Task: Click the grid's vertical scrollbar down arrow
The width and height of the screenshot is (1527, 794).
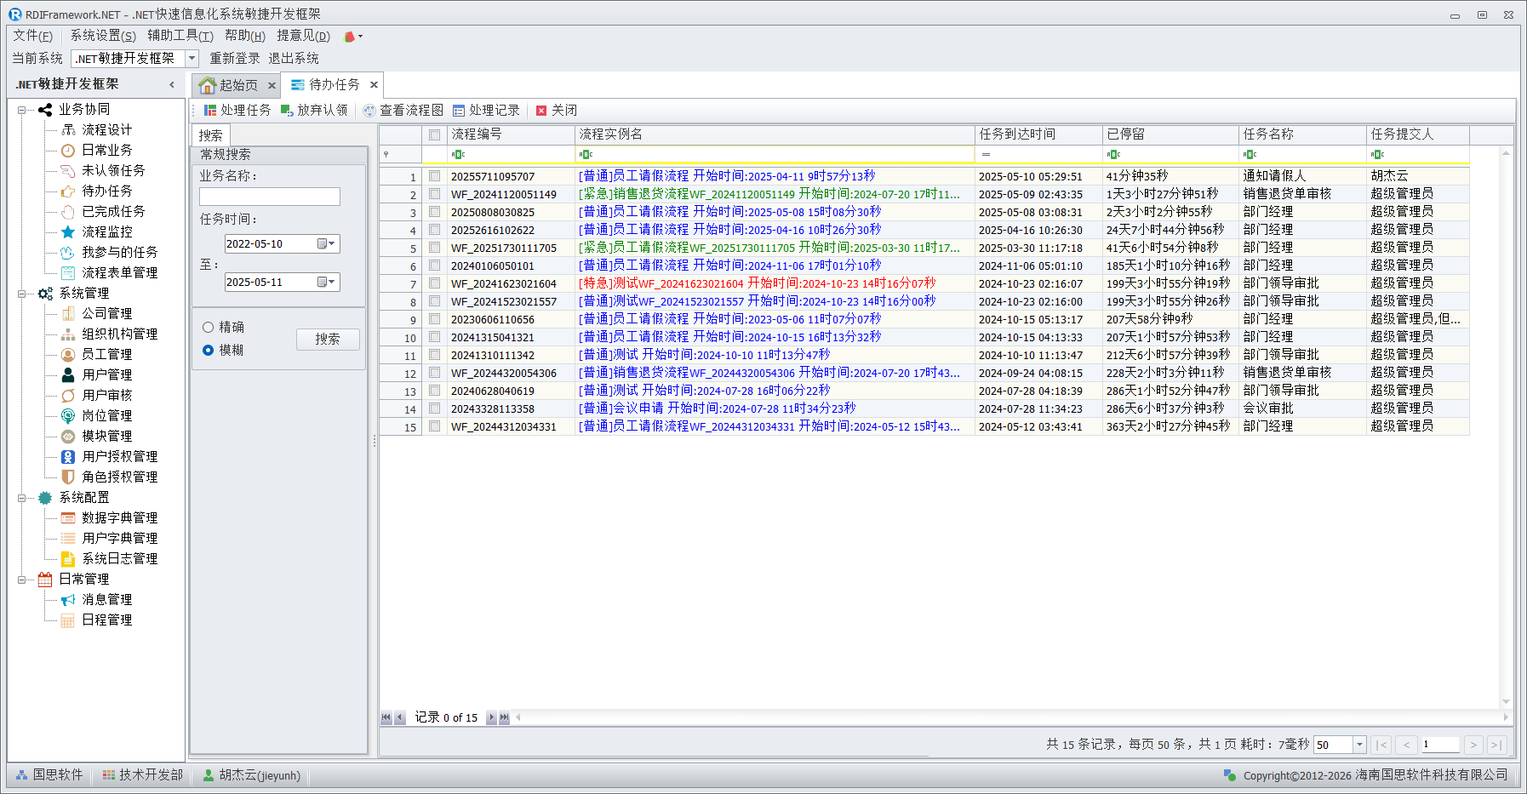Action: coord(1506,702)
